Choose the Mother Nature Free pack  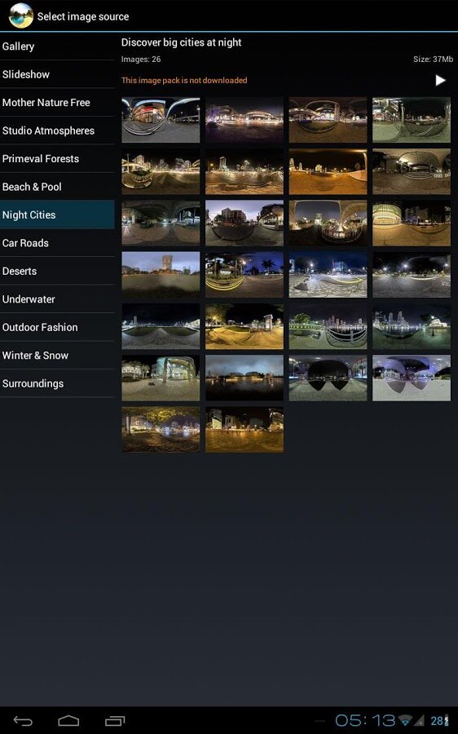click(x=57, y=102)
